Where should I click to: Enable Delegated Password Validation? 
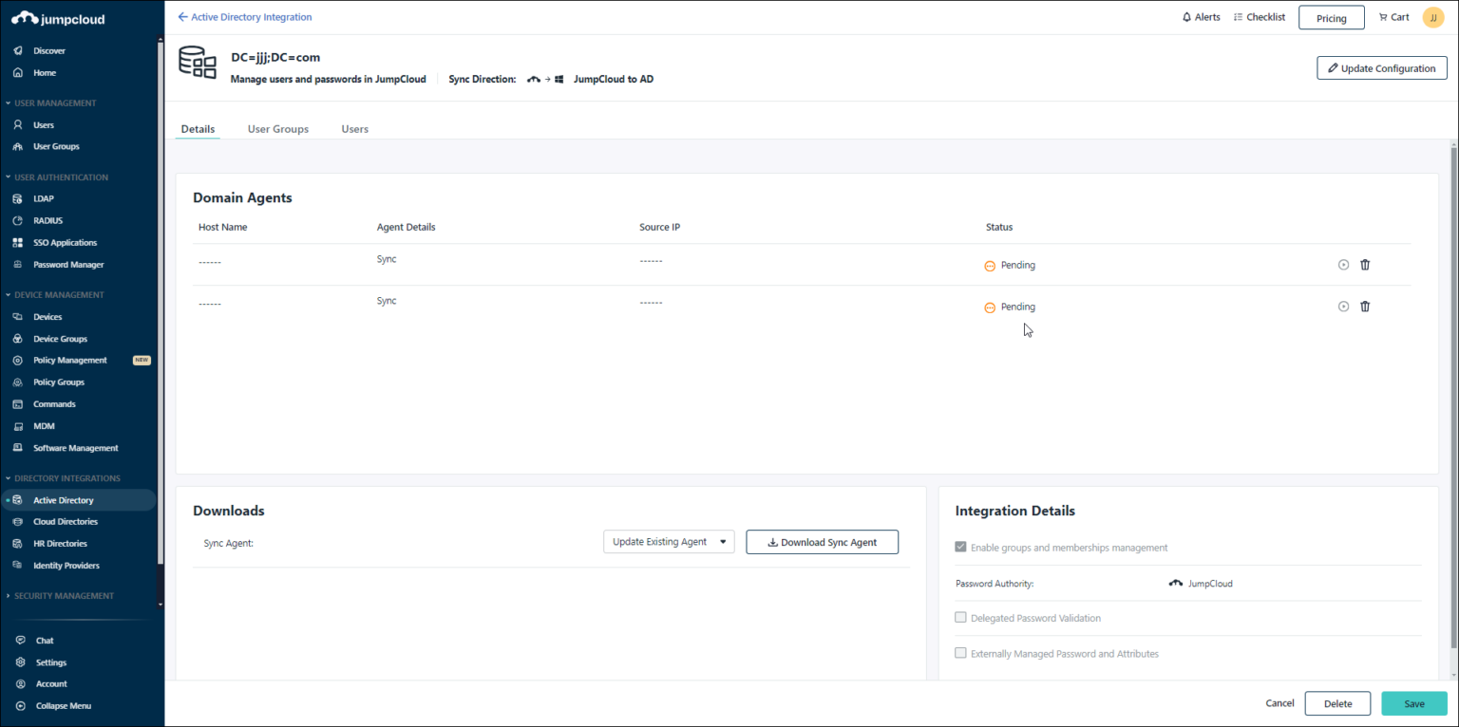tap(960, 617)
